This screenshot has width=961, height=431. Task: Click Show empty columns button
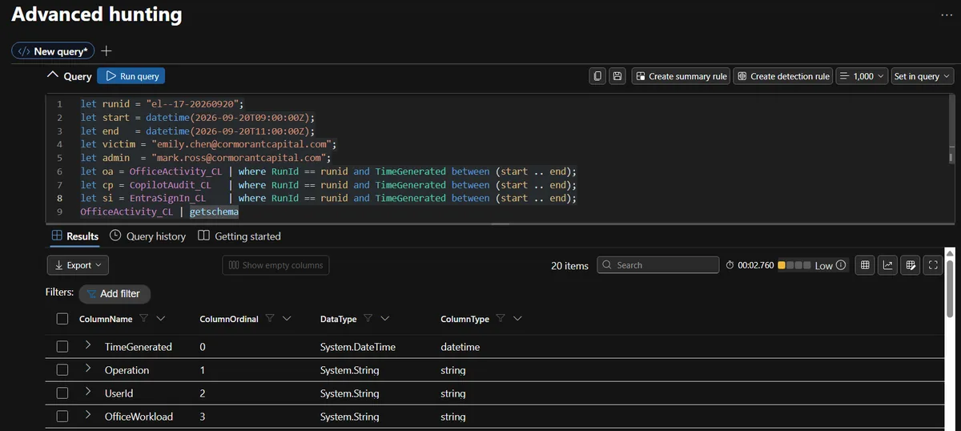275,265
